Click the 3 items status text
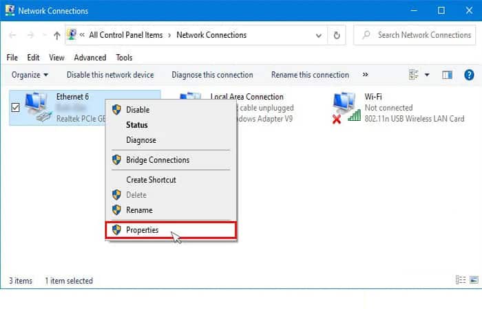 (21, 281)
